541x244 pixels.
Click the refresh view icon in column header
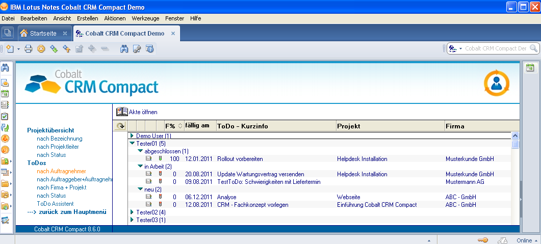click(x=120, y=126)
